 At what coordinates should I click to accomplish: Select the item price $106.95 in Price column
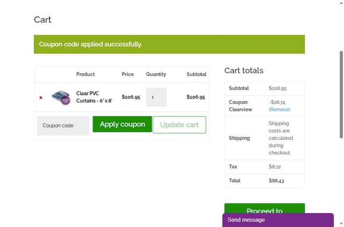click(x=131, y=97)
